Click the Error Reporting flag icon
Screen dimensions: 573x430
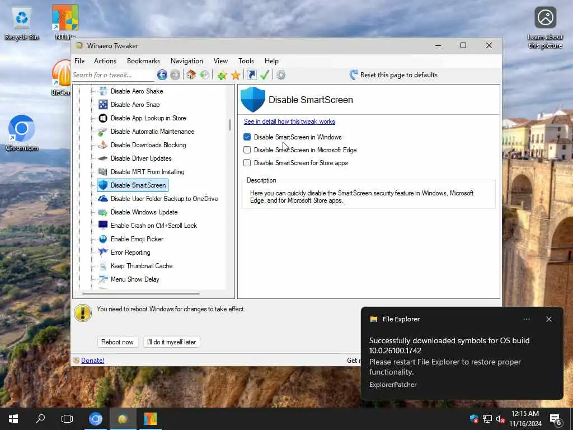(x=103, y=253)
